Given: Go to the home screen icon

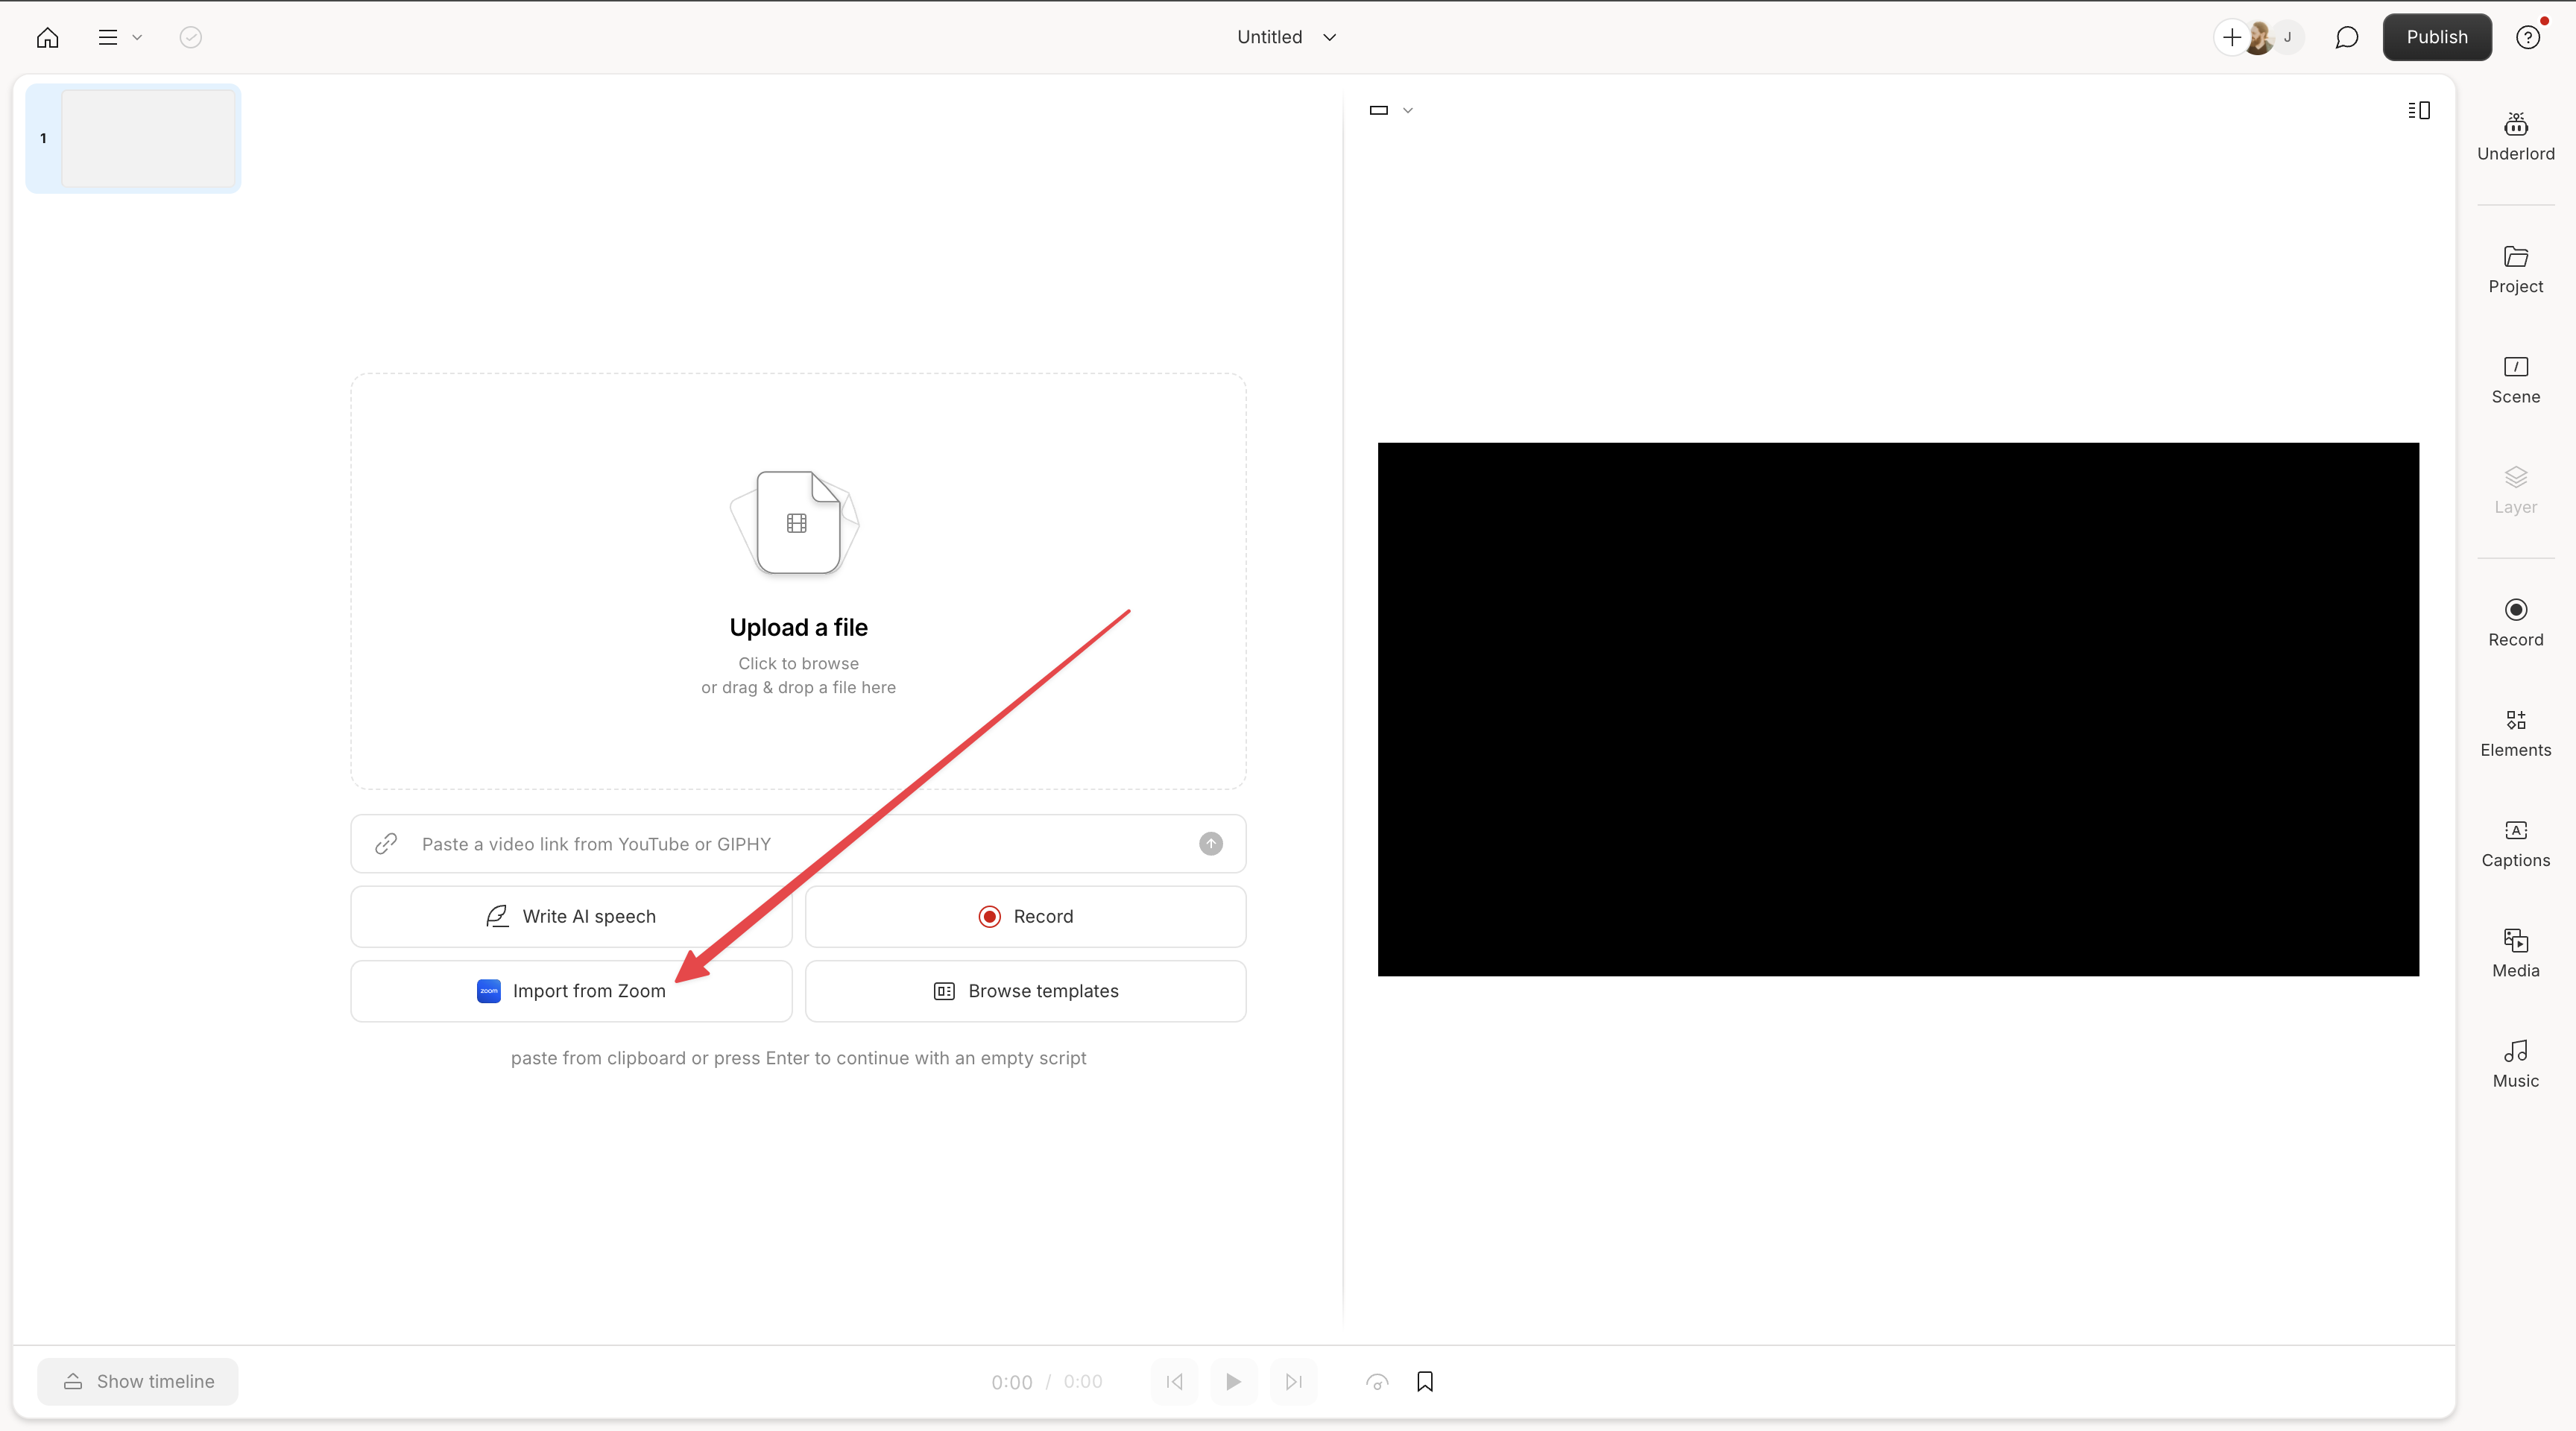Looking at the screenshot, I should 47,37.
